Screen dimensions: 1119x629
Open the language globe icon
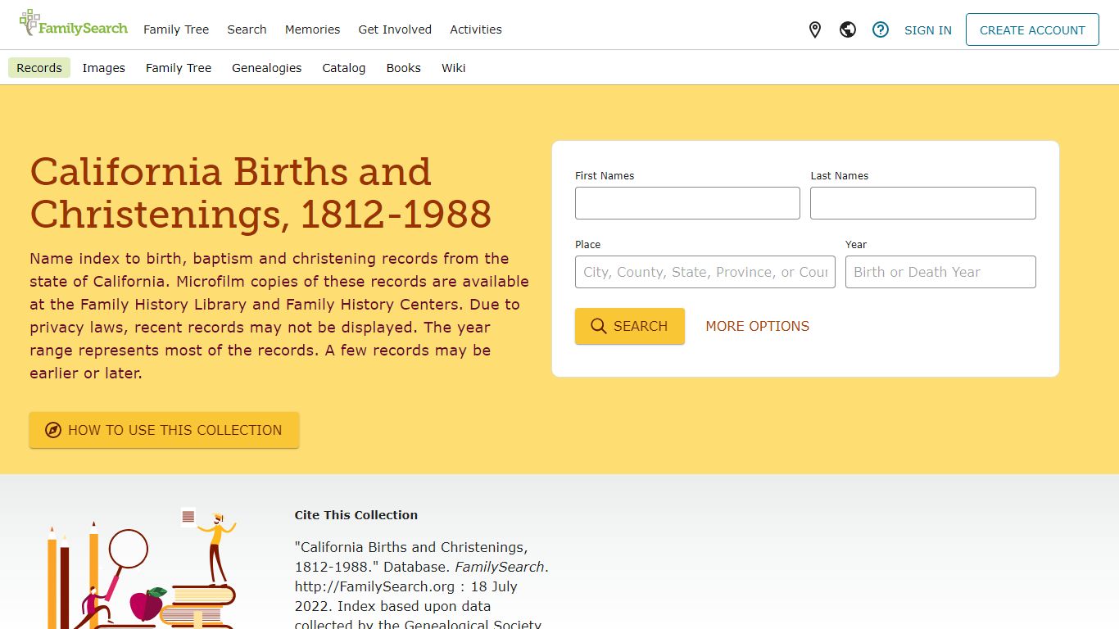point(848,30)
